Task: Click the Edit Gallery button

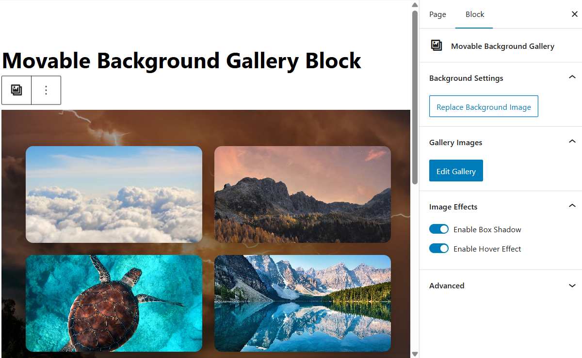Action: pos(456,171)
